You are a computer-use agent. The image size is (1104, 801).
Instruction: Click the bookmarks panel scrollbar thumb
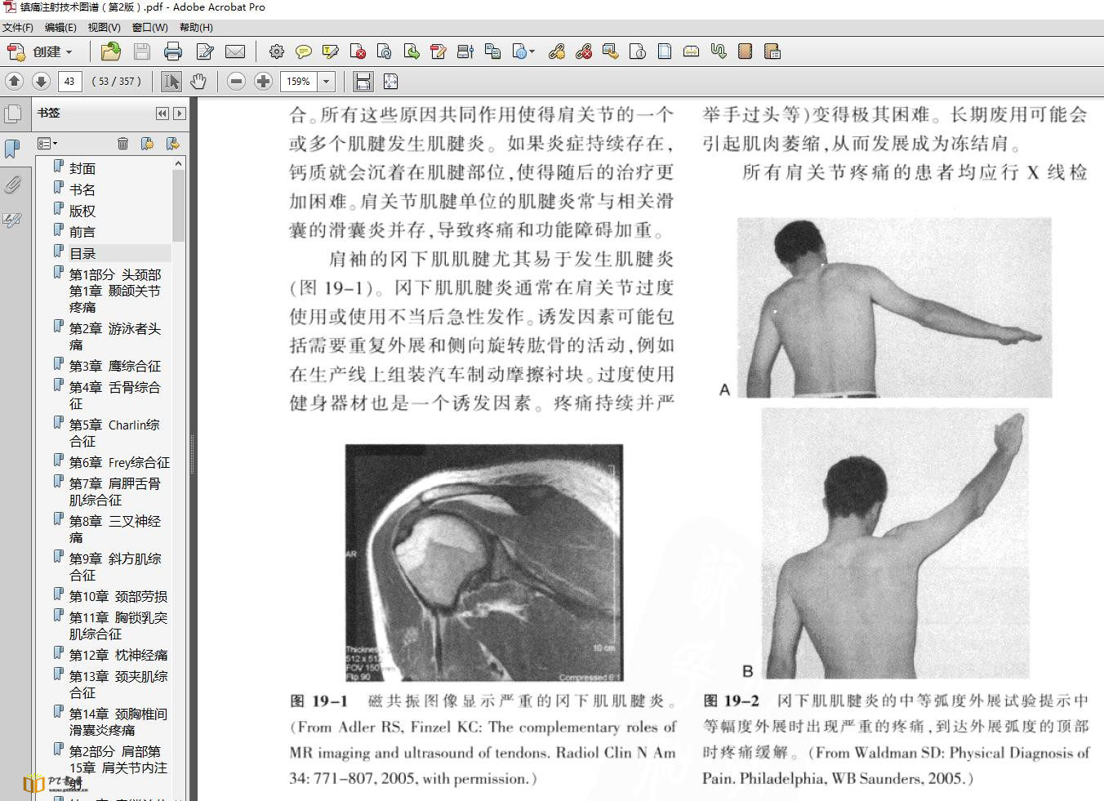178,207
